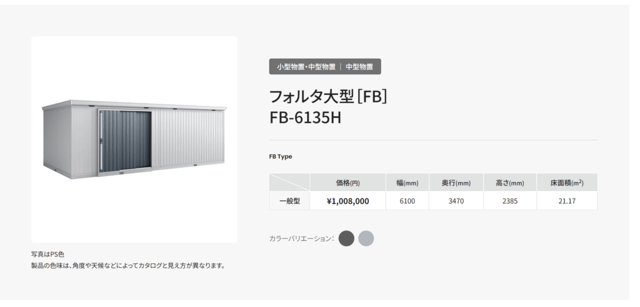Click the storage shed product image
Image resolution: width=640 pixels, height=307 pixels.
[134, 139]
